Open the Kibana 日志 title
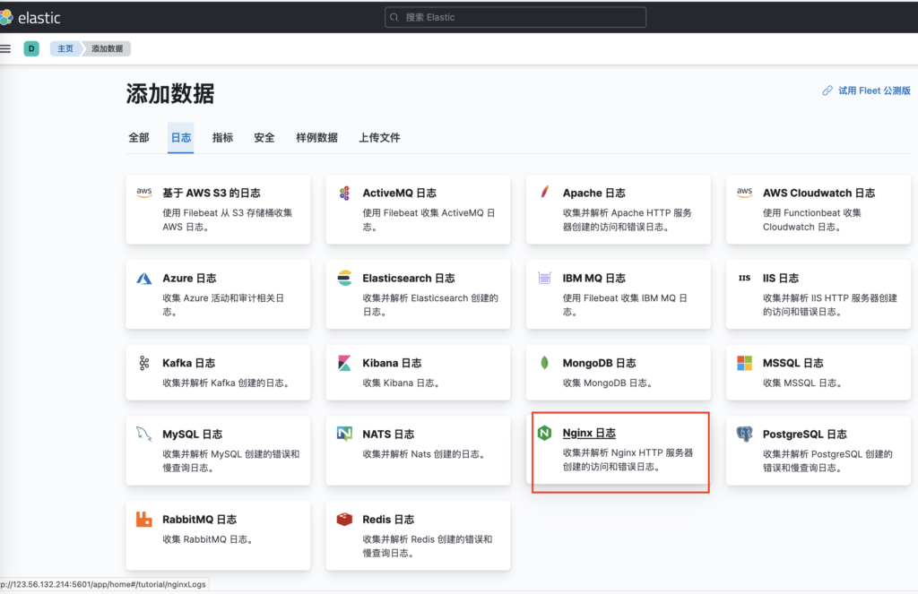 [392, 363]
